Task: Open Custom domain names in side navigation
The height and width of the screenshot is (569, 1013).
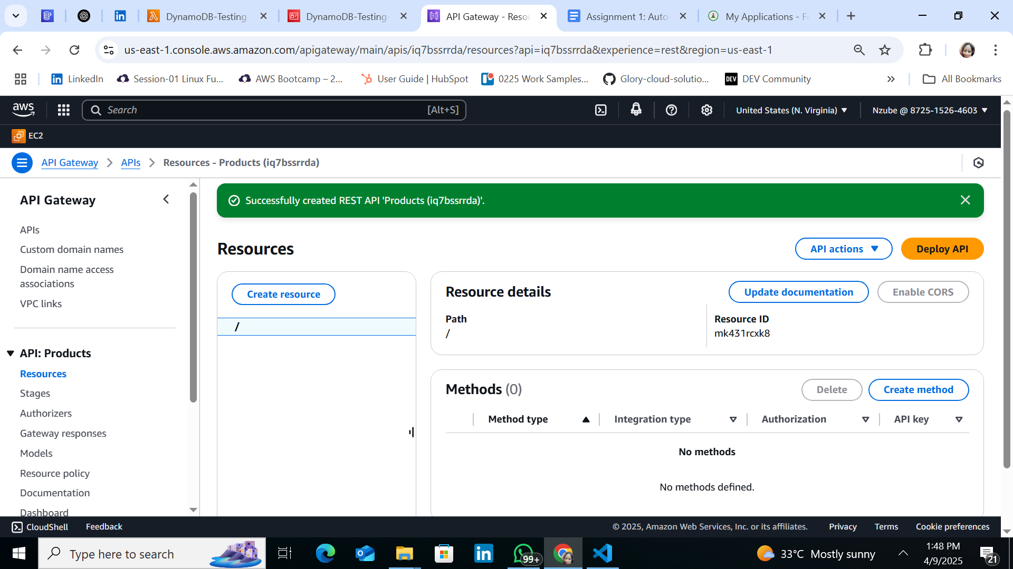Action: point(72,250)
